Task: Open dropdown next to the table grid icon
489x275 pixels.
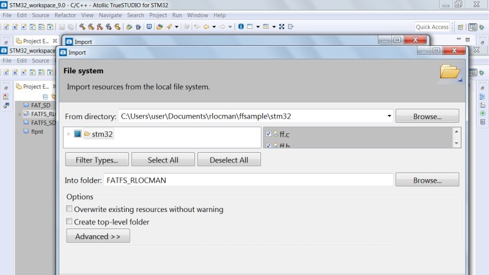Action: (274, 27)
